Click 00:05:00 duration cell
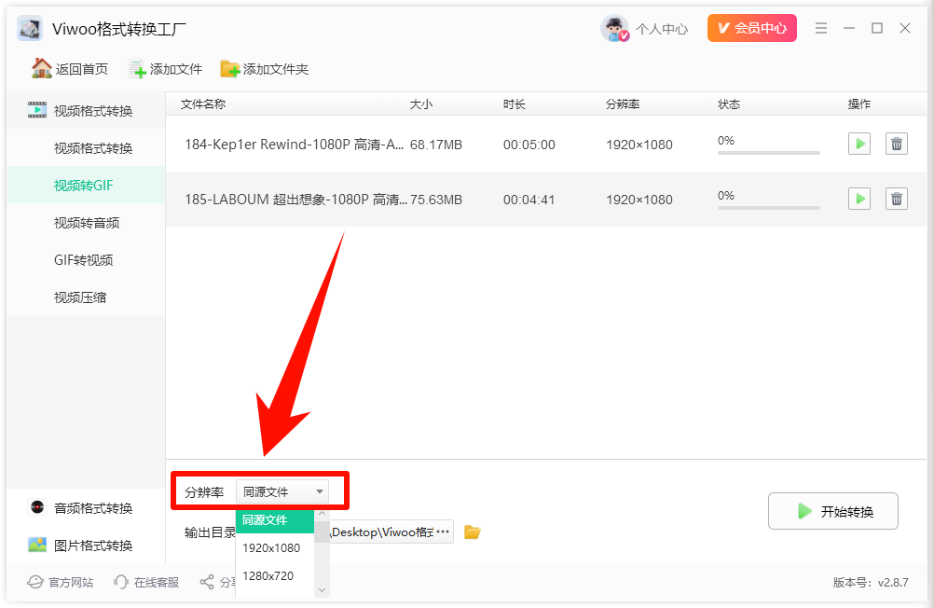 click(x=529, y=145)
